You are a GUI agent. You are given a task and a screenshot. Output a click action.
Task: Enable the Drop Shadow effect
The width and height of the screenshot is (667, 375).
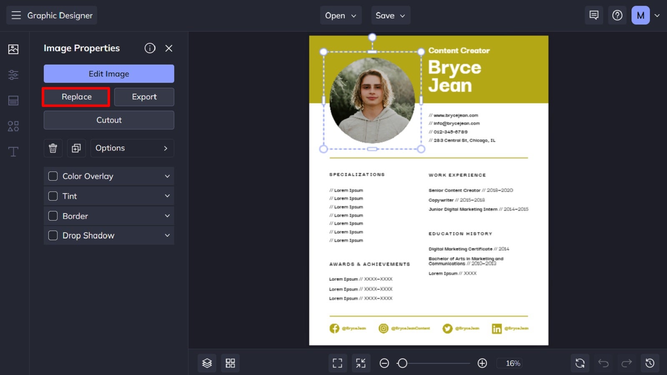tap(53, 235)
